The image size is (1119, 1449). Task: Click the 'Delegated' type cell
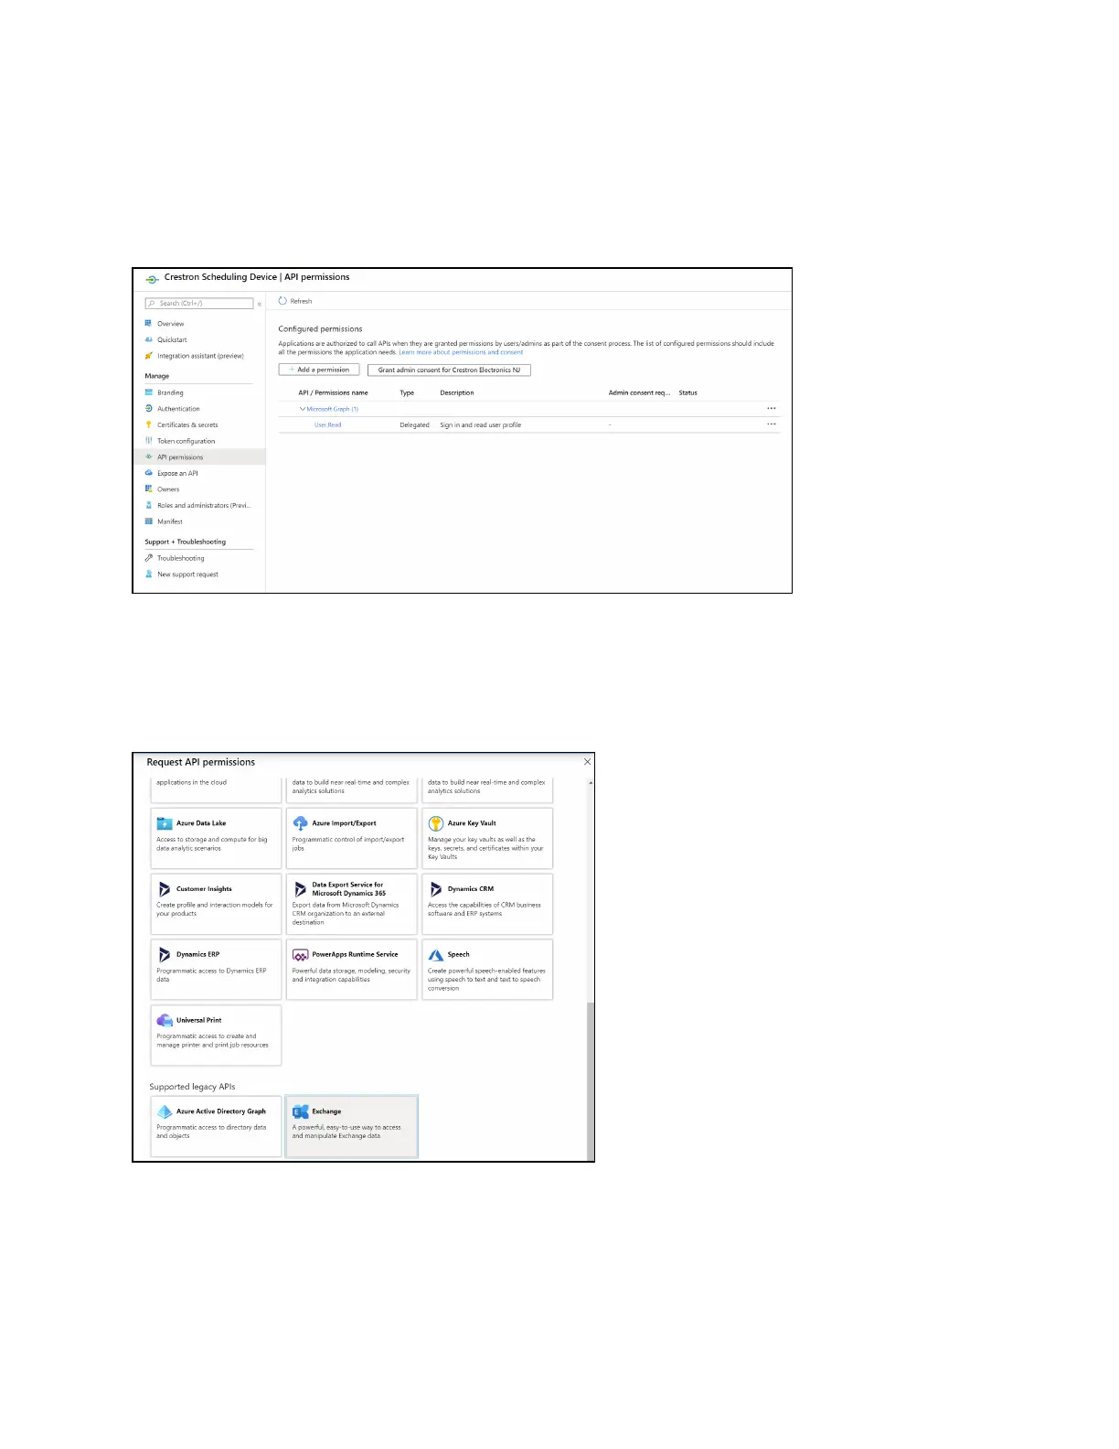[414, 424]
